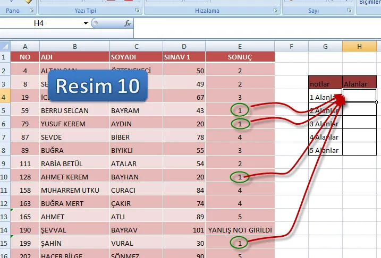Screen dimensions: 381x258
Task: Click the YANLIŞ NOT GİRİLDİ cell
Action: click(240, 230)
